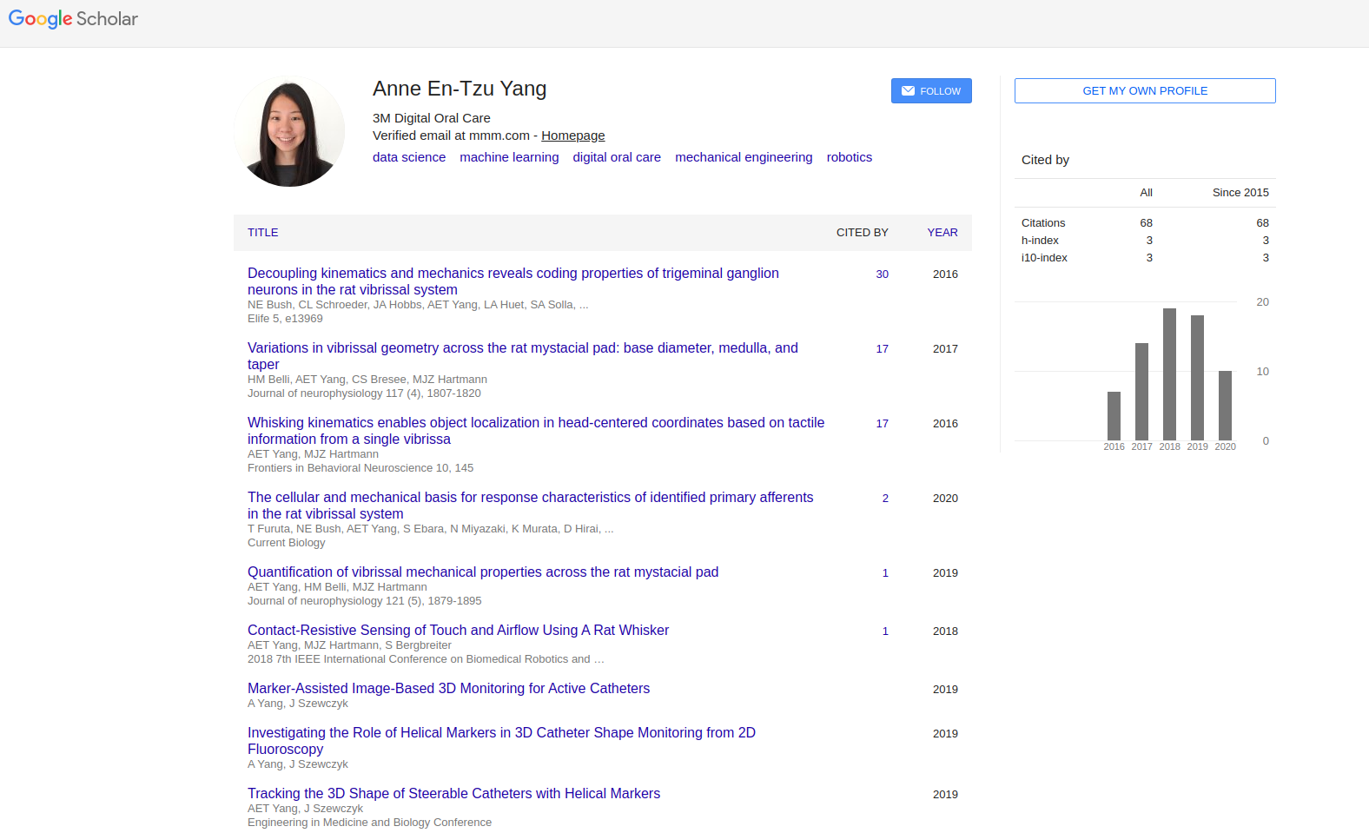This screenshot has height=833, width=1369.
Task: Open the Homepage link
Action: pyautogui.click(x=573, y=136)
